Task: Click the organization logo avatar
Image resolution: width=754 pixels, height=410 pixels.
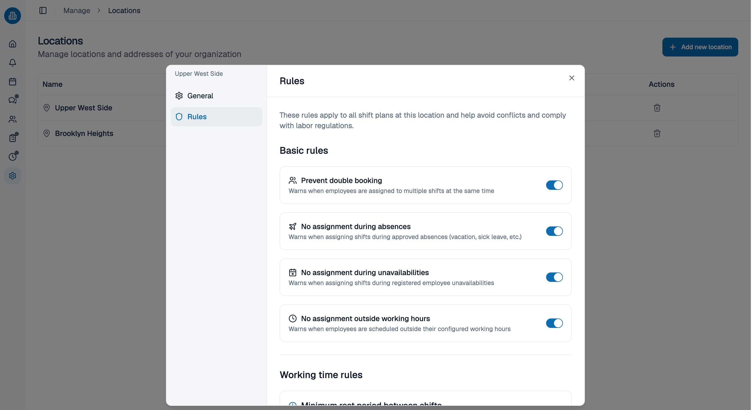Action: tap(13, 15)
